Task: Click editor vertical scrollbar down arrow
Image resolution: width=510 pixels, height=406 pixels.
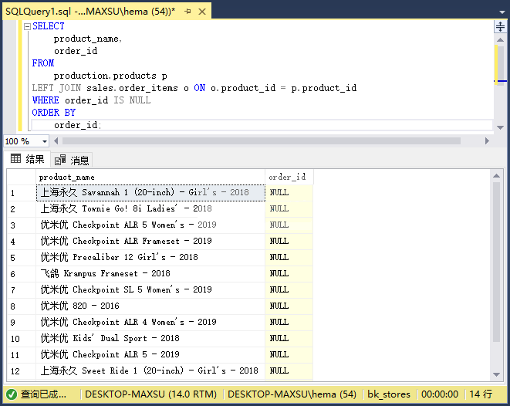Action: coord(500,127)
